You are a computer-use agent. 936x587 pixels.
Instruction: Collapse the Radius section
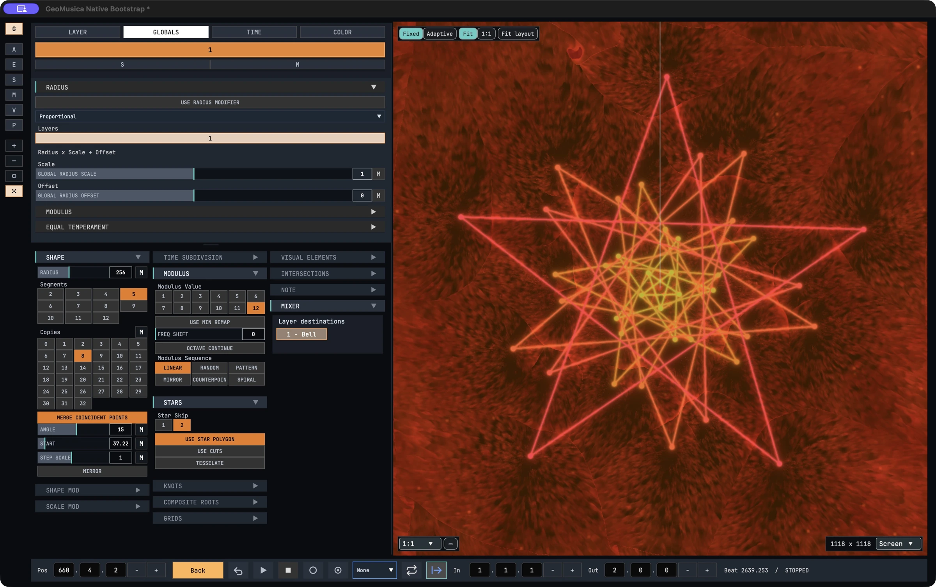pyautogui.click(x=210, y=87)
